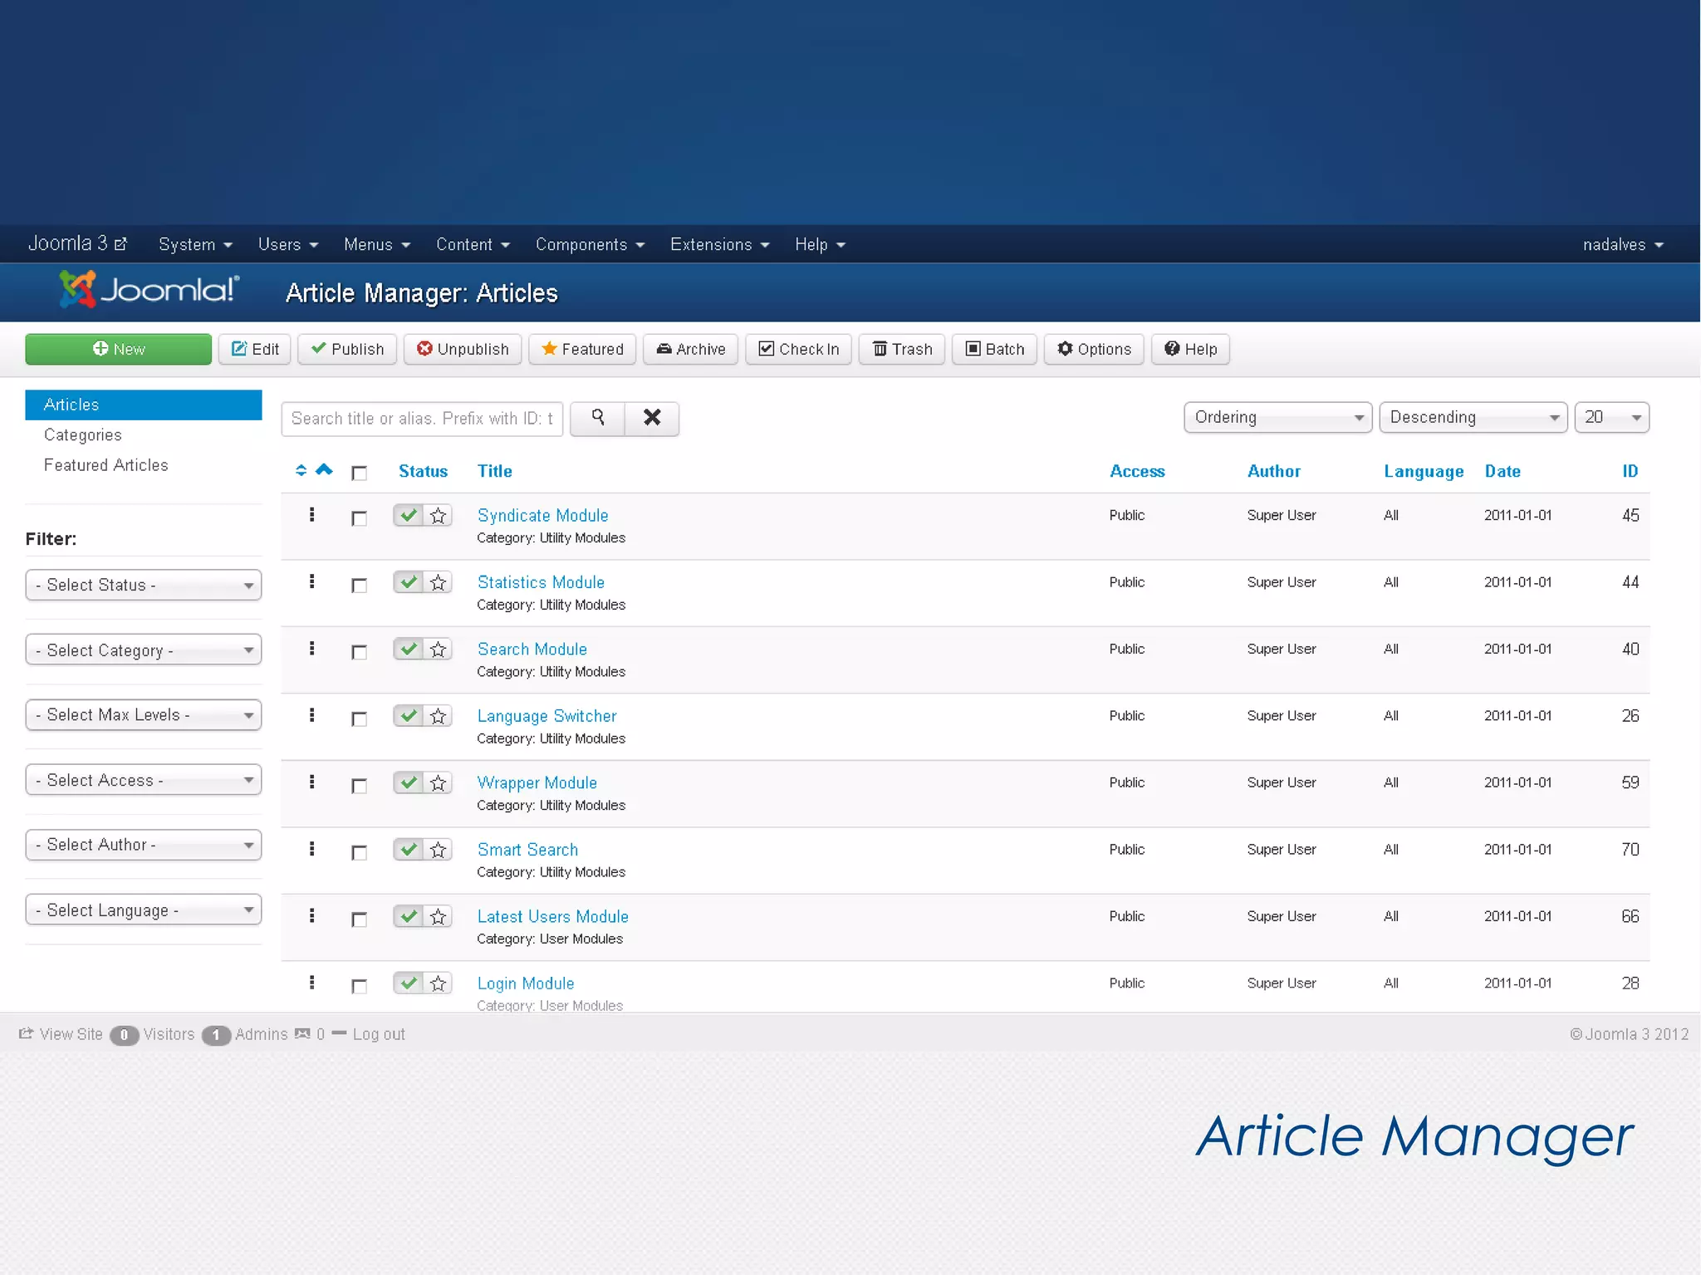Click published checkmark for Language Switcher
Image resolution: width=1701 pixels, height=1275 pixels.
(x=409, y=716)
